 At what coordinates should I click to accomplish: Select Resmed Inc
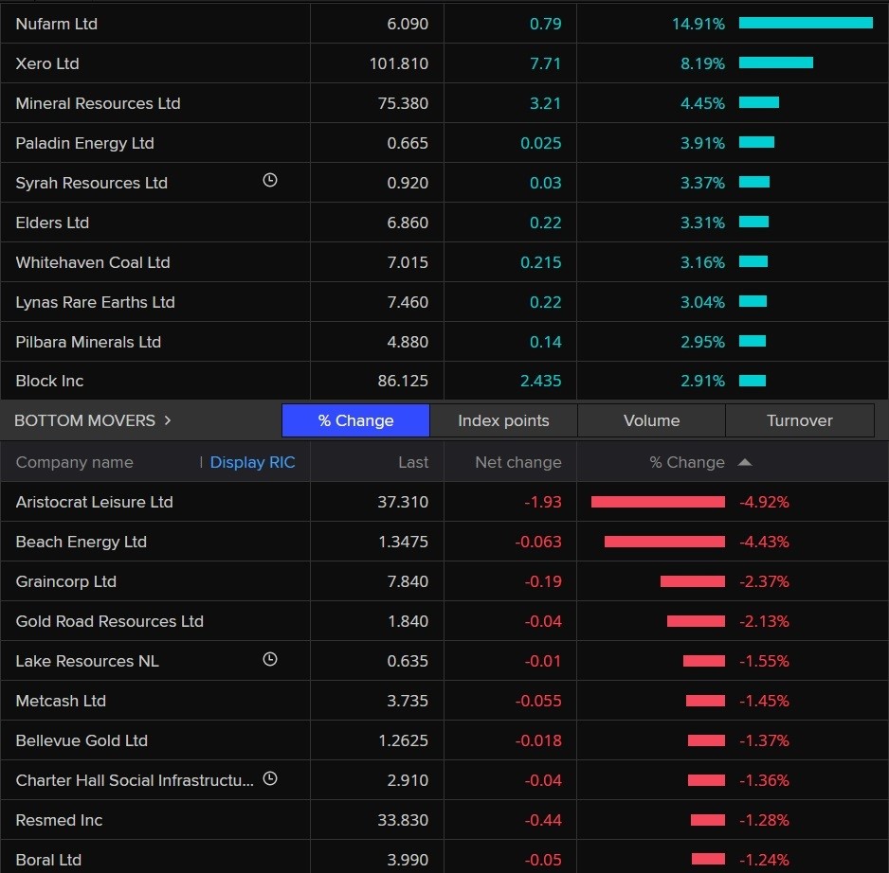coord(60,820)
